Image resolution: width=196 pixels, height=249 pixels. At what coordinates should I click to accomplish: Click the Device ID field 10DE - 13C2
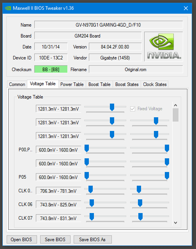pos(51,57)
